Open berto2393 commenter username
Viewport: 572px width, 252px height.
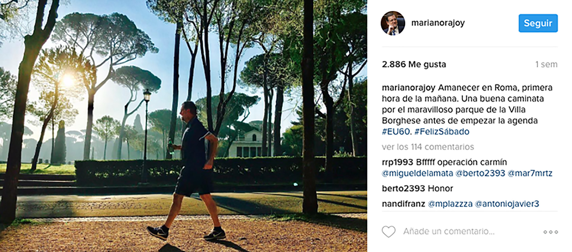404,188
